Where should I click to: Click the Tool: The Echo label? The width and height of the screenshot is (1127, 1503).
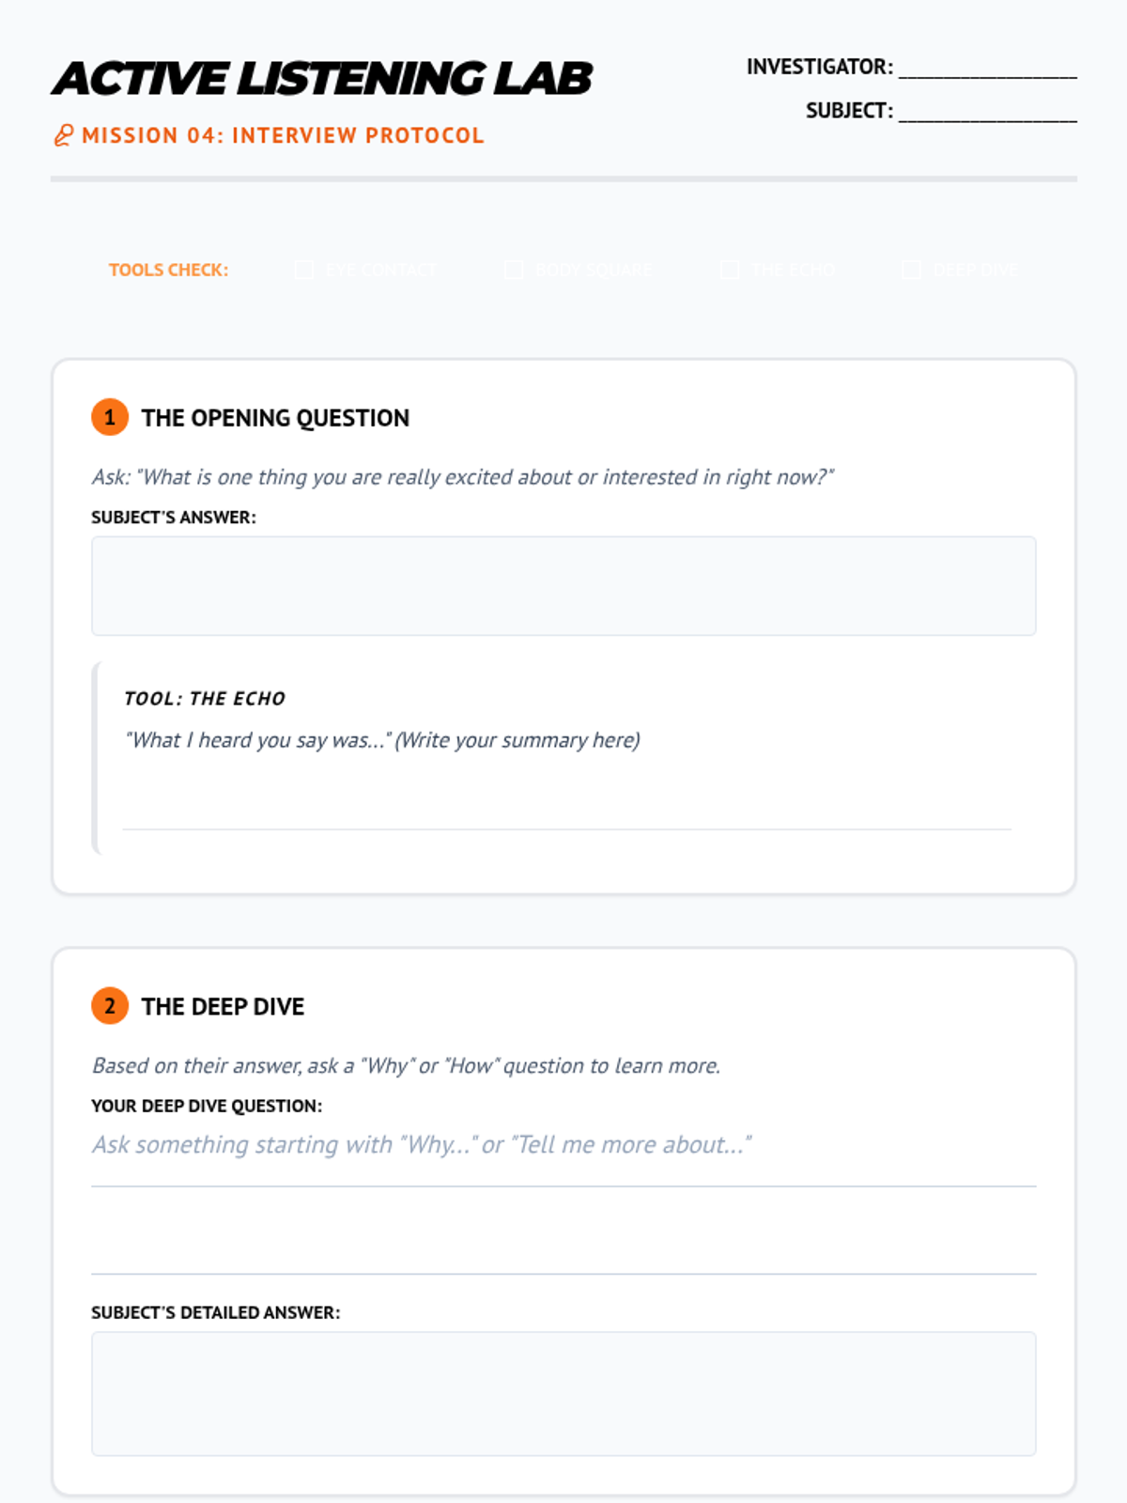205,699
